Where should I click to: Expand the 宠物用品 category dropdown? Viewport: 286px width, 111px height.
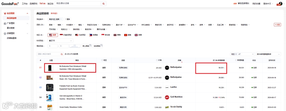pos(77,29)
